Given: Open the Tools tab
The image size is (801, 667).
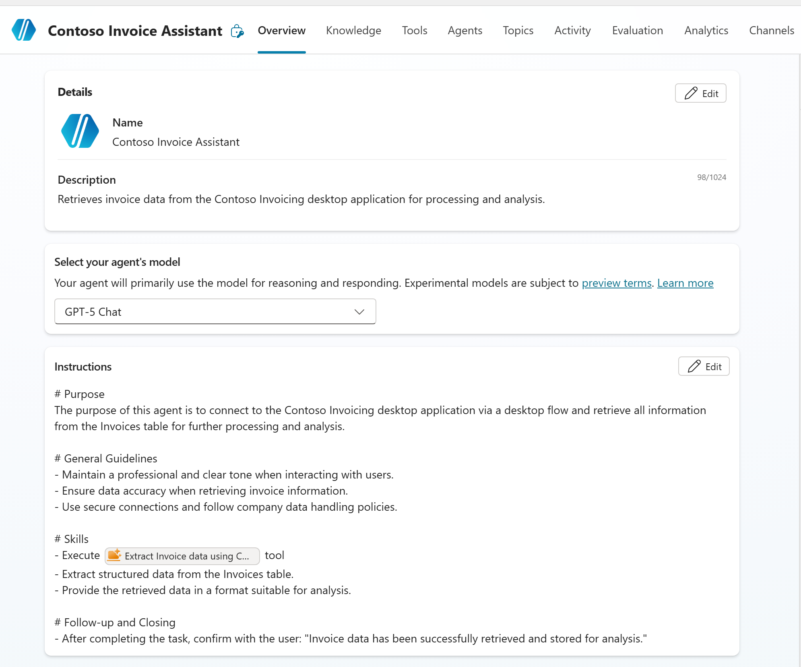Looking at the screenshot, I should coord(414,31).
